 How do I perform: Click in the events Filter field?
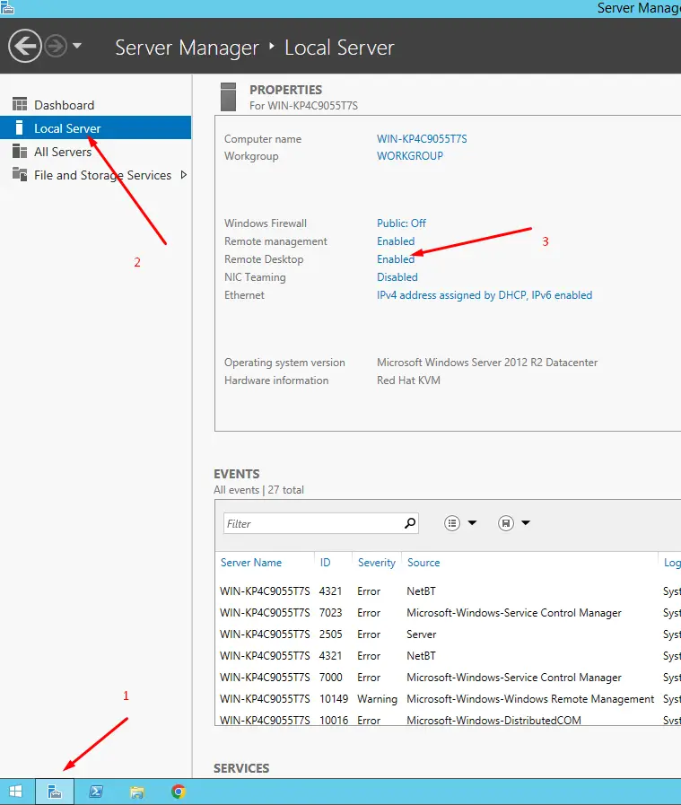(x=313, y=523)
